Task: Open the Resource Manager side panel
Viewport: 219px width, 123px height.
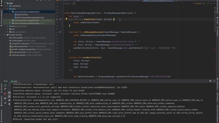Action: point(1,18)
